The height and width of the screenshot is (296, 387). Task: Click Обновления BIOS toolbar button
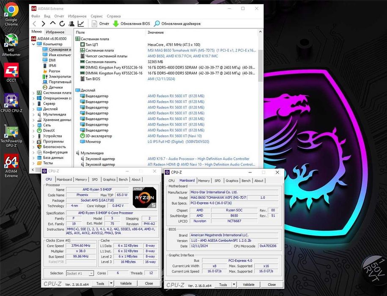pos(132,24)
